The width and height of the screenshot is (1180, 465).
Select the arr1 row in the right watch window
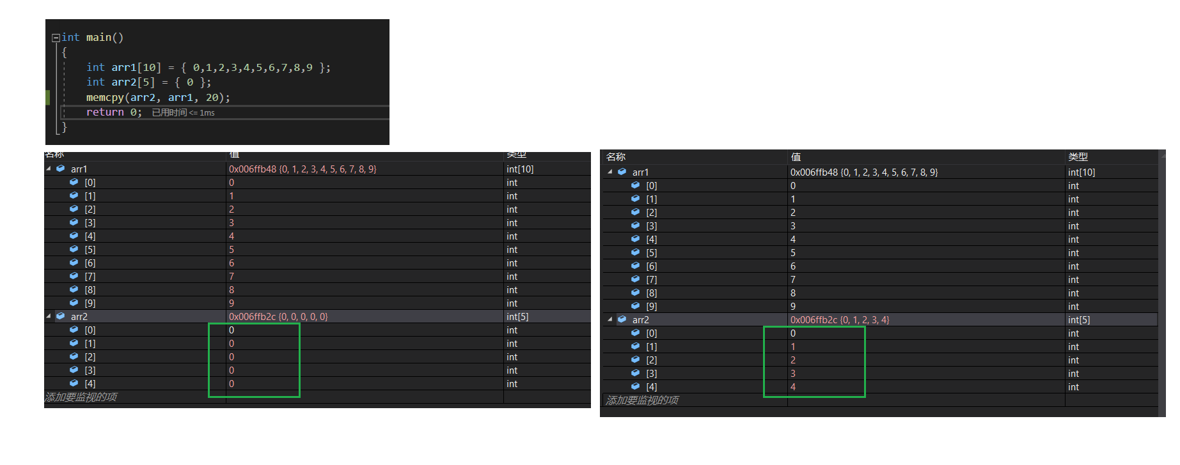880,172
